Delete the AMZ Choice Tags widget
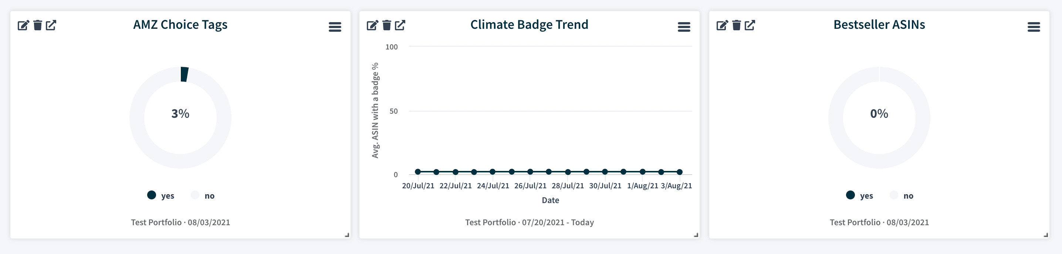 pyautogui.click(x=37, y=25)
